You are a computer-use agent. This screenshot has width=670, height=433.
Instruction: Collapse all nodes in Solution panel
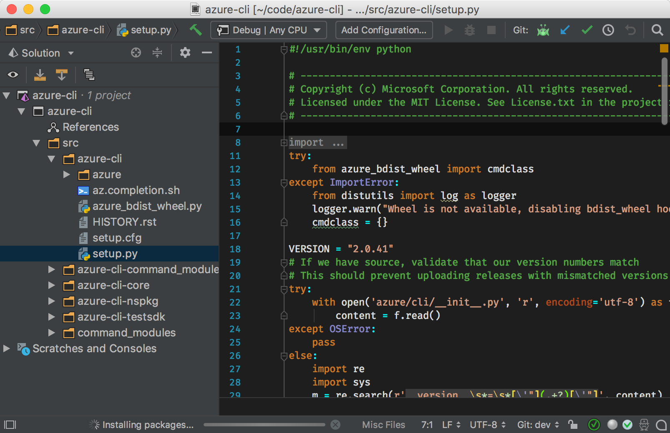click(x=157, y=52)
